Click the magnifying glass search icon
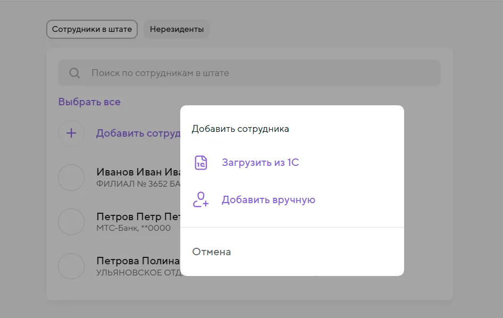The height and width of the screenshot is (318, 503). 75,73
